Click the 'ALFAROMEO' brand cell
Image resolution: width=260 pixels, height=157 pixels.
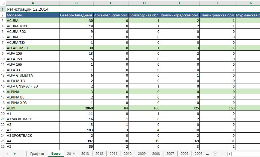(33, 48)
